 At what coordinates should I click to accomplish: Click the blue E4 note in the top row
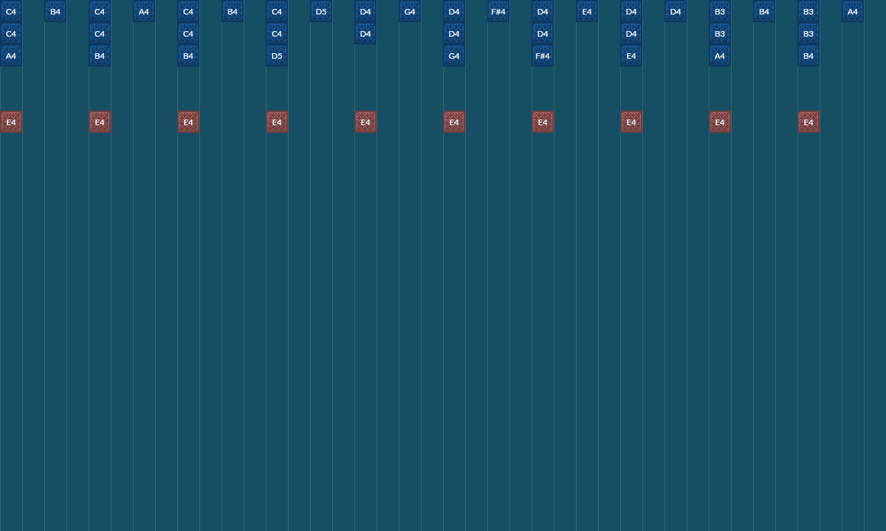click(x=587, y=11)
